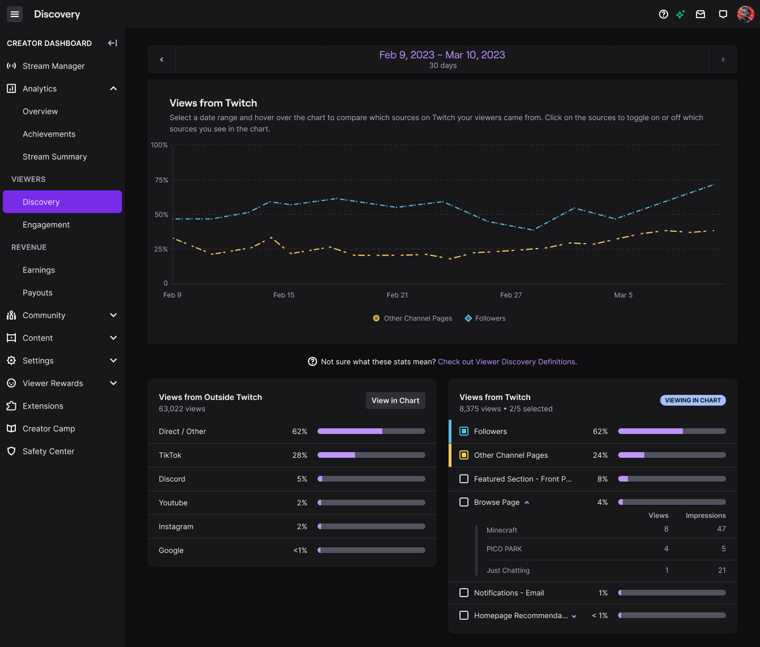
Task: Expand the Homepage Recommendations row
Action: pyautogui.click(x=574, y=615)
